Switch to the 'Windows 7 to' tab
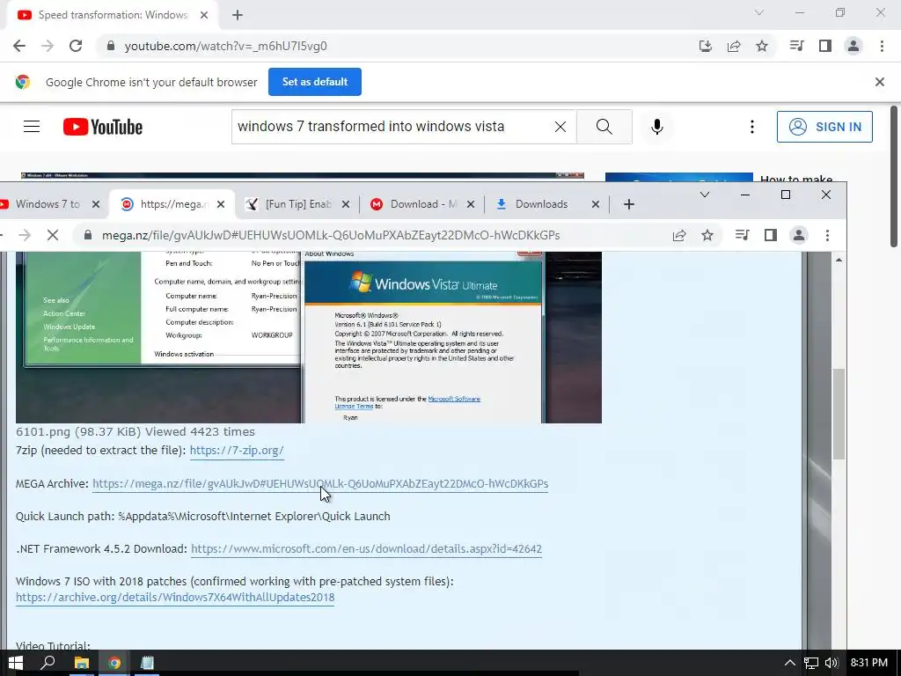The height and width of the screenshot is (676, 901). pyautogui.click(x=48, y=204)
